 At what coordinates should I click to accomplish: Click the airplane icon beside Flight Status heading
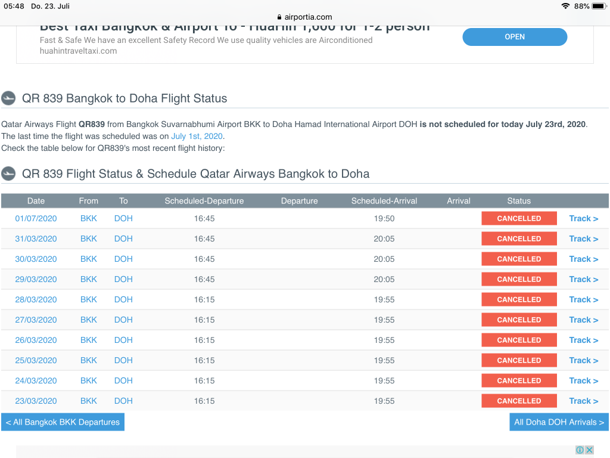[x=8, y=98]
